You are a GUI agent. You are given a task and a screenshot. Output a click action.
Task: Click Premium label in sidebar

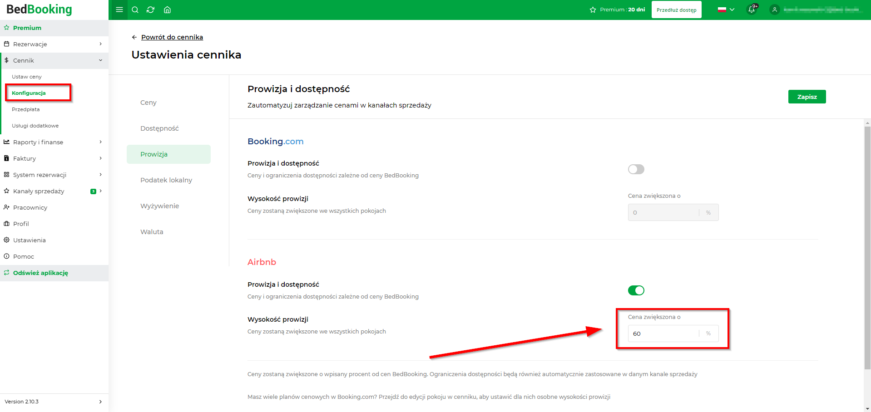27,28
